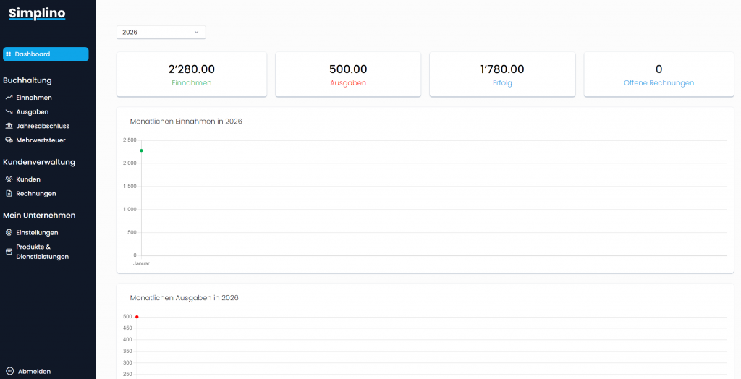Expand year selector using chevron arrow

[196, 32]
